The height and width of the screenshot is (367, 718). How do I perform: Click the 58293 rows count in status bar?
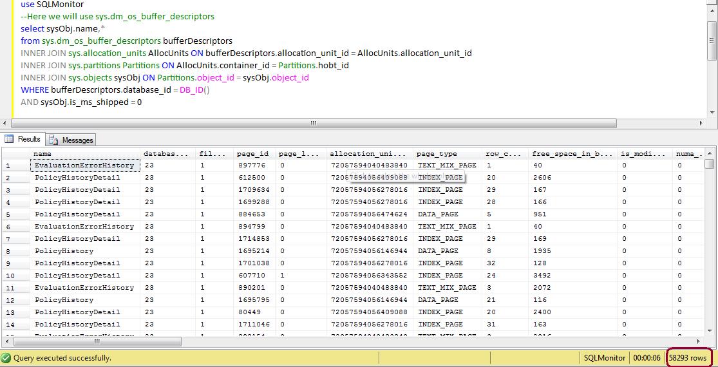tap(688, 357)
